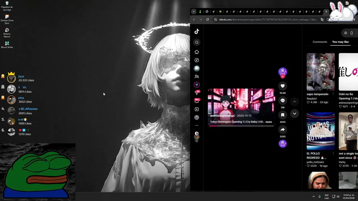Open Activity inbox with 32 badge
The height and width of the screenshot is (201, 358).
tap(197, 93)
